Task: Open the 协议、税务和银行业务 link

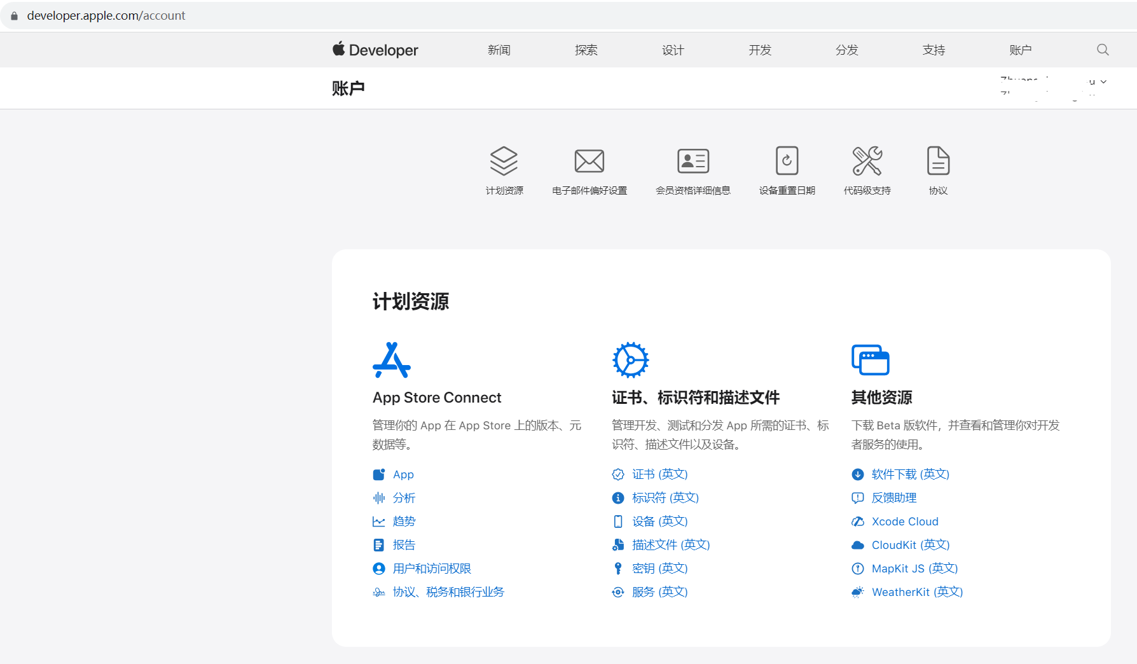Action: pyautogui.click(x=448, y=592)
